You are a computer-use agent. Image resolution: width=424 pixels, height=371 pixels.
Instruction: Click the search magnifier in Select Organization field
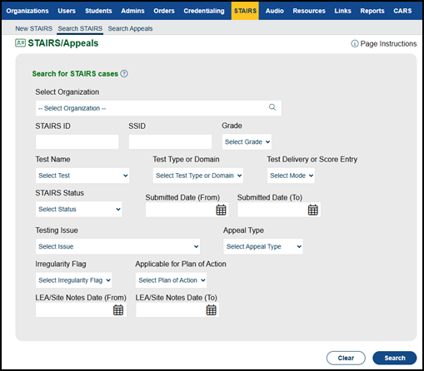272,107
